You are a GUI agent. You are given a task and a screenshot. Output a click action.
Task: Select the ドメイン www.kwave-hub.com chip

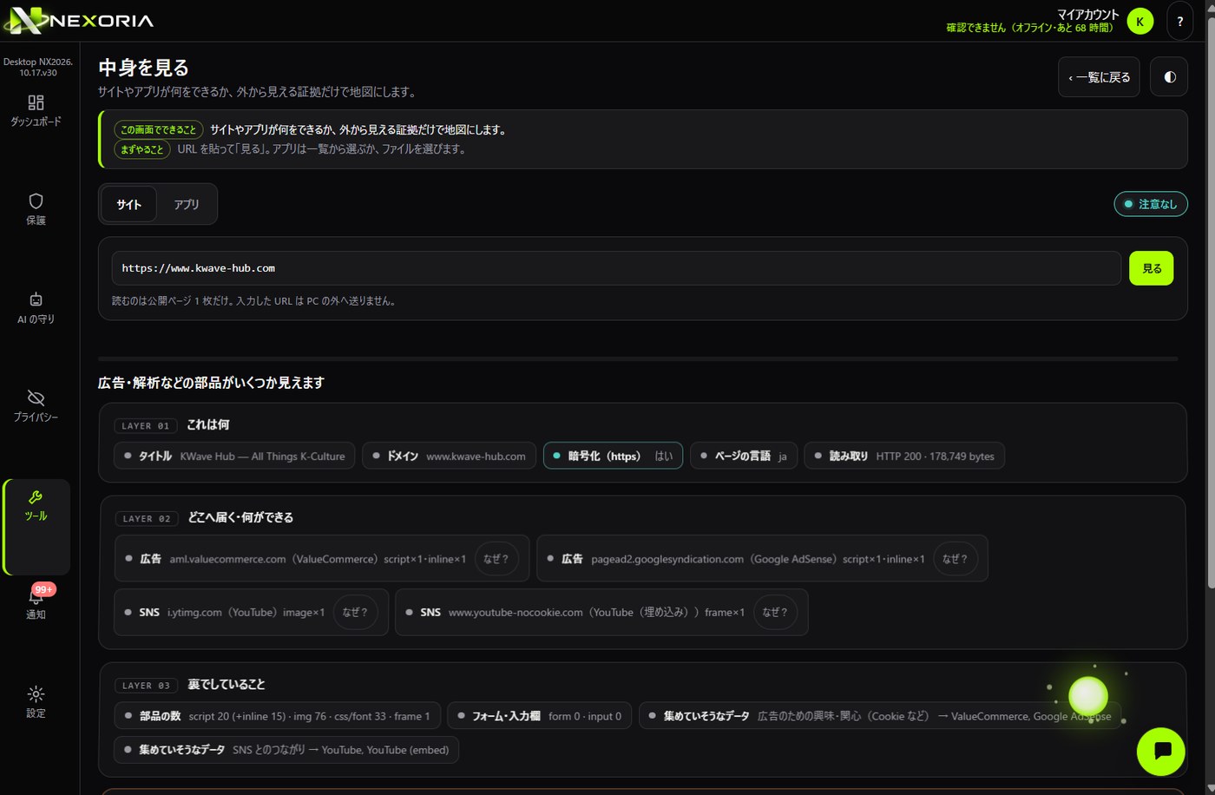pos(449,456)
